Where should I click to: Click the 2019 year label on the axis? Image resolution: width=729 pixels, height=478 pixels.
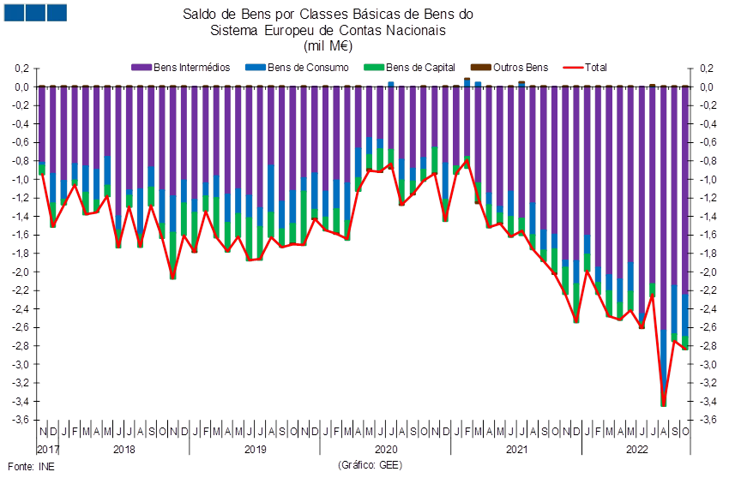[x=256, y=449]
